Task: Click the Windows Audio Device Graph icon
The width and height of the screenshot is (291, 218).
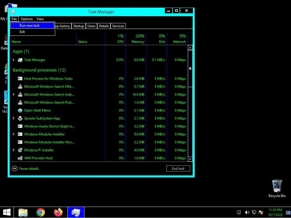Action: pos(20,126)
